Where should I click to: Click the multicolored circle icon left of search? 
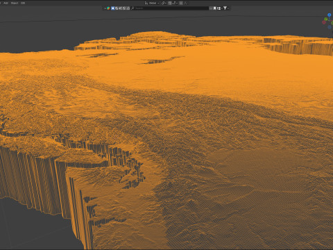pos(108,8)
